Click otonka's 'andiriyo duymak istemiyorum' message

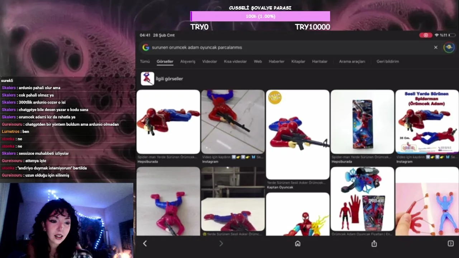point(52,168)
